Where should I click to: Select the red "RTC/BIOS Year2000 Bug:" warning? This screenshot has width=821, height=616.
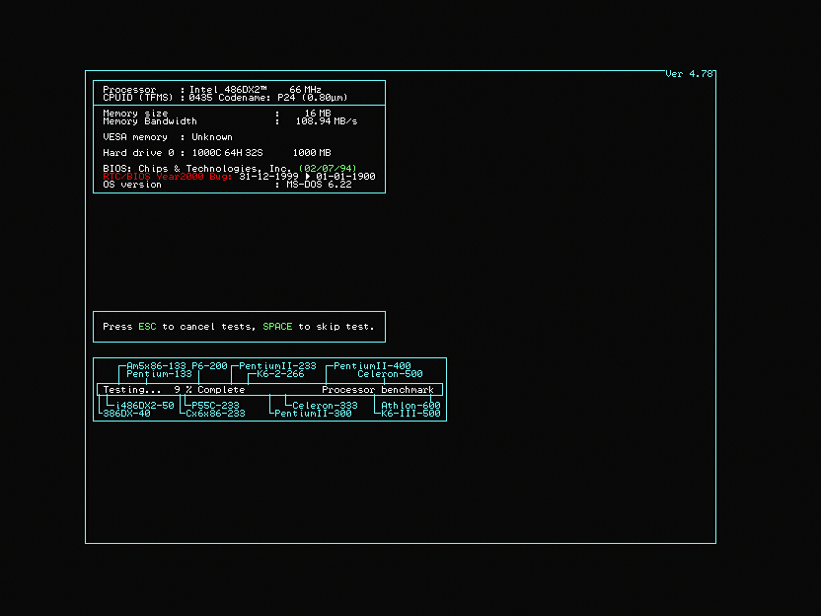[168, 176]
